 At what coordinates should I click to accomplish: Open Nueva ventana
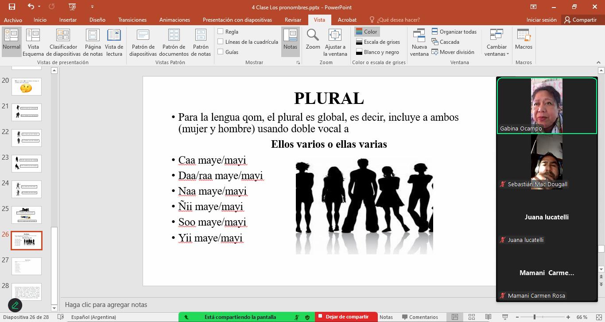click(419, 42)
